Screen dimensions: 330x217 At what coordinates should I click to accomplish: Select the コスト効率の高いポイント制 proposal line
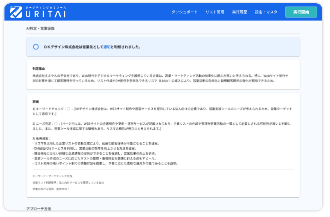[106, 163]
